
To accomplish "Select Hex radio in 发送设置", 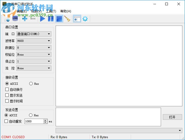I will click(x=31, y=115).
